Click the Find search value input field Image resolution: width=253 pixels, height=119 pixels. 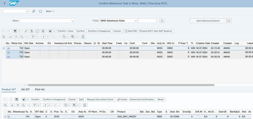[x=147, y=21]
